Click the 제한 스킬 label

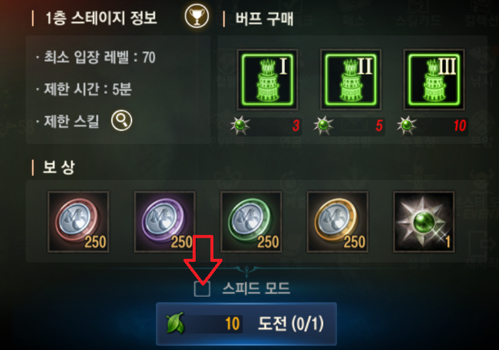(72, 121)
